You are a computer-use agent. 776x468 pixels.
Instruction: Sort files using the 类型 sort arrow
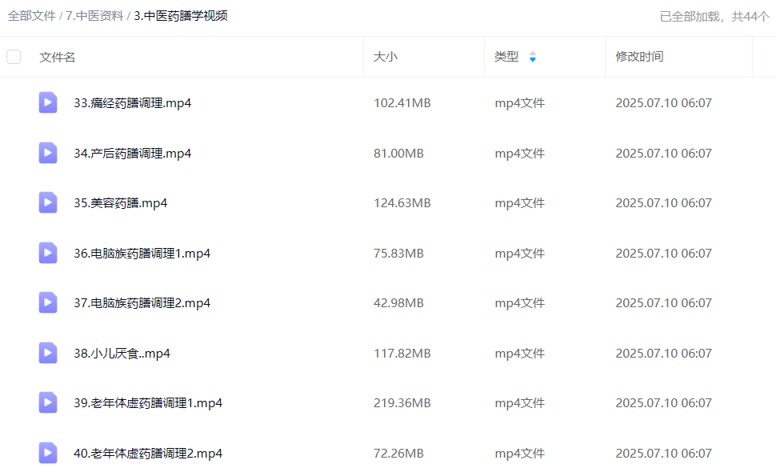point(533,57)
